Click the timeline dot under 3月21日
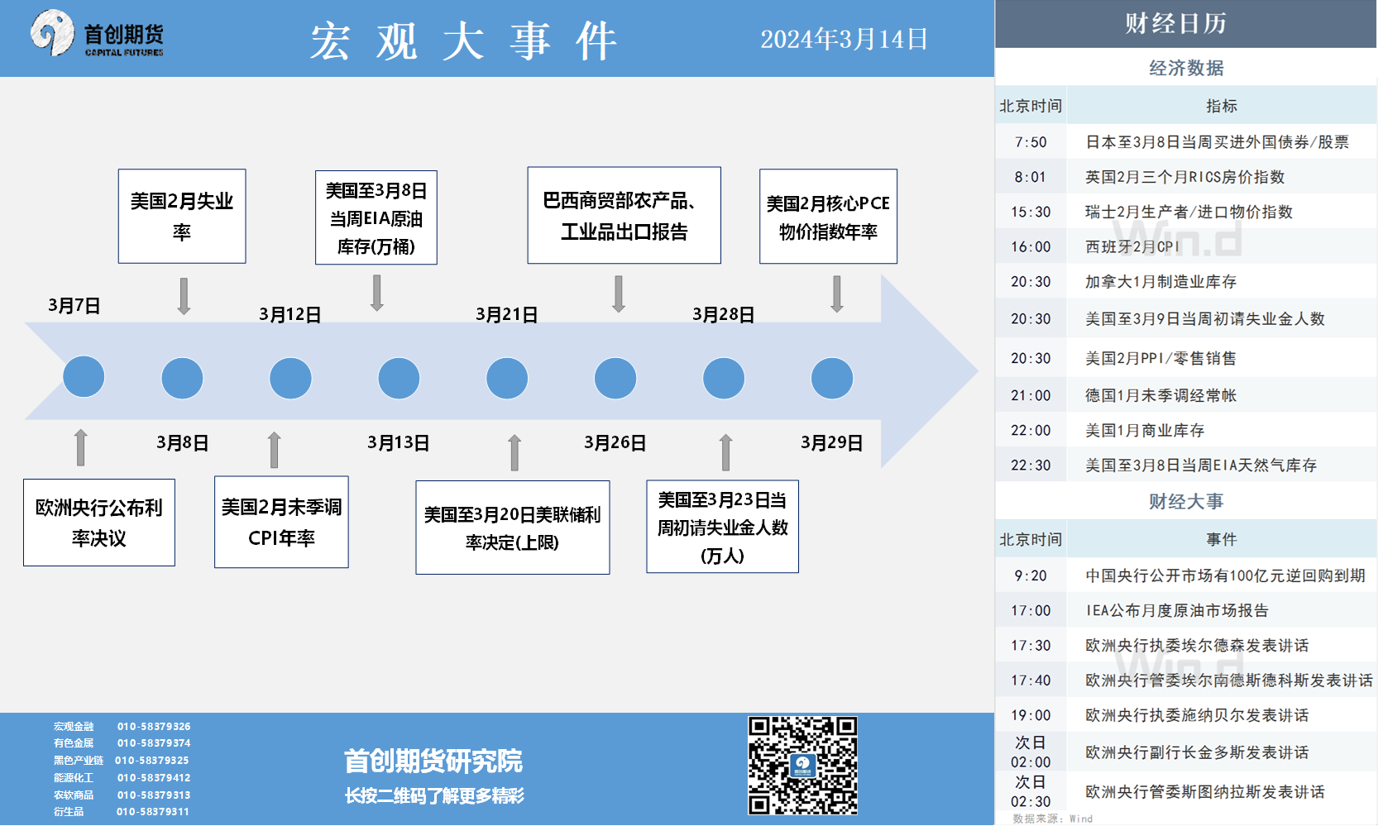 507,378
